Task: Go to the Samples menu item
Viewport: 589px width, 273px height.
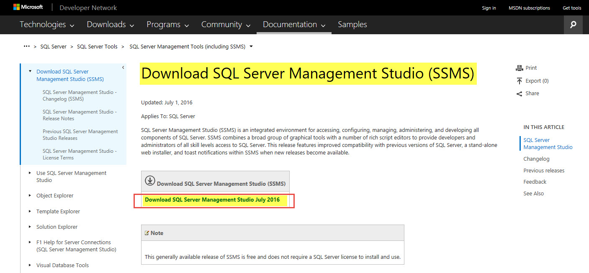Action: point(352,25)
